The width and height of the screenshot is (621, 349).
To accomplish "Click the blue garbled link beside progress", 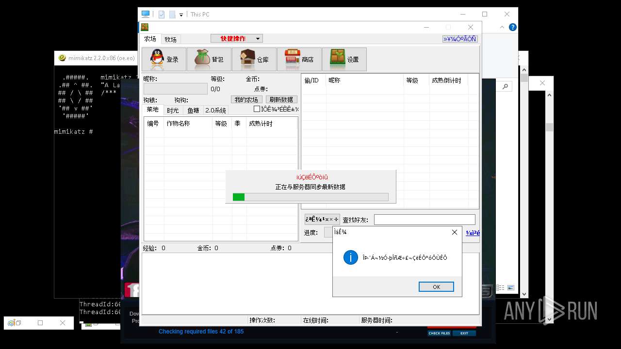I will 473,233.
